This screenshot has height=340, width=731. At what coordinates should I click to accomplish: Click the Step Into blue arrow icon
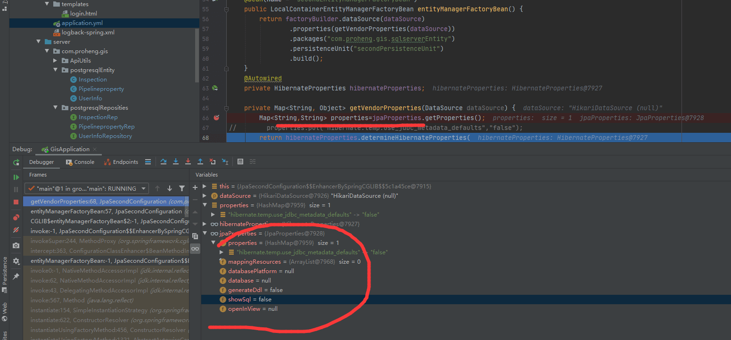(x=176, y=162)
